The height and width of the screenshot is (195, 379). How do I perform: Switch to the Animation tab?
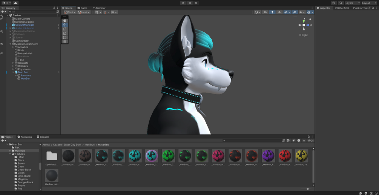[x=25, y=137]
